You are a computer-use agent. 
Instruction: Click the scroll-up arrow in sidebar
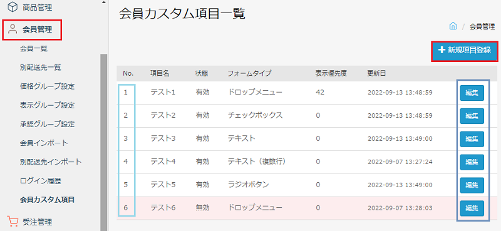103,3
